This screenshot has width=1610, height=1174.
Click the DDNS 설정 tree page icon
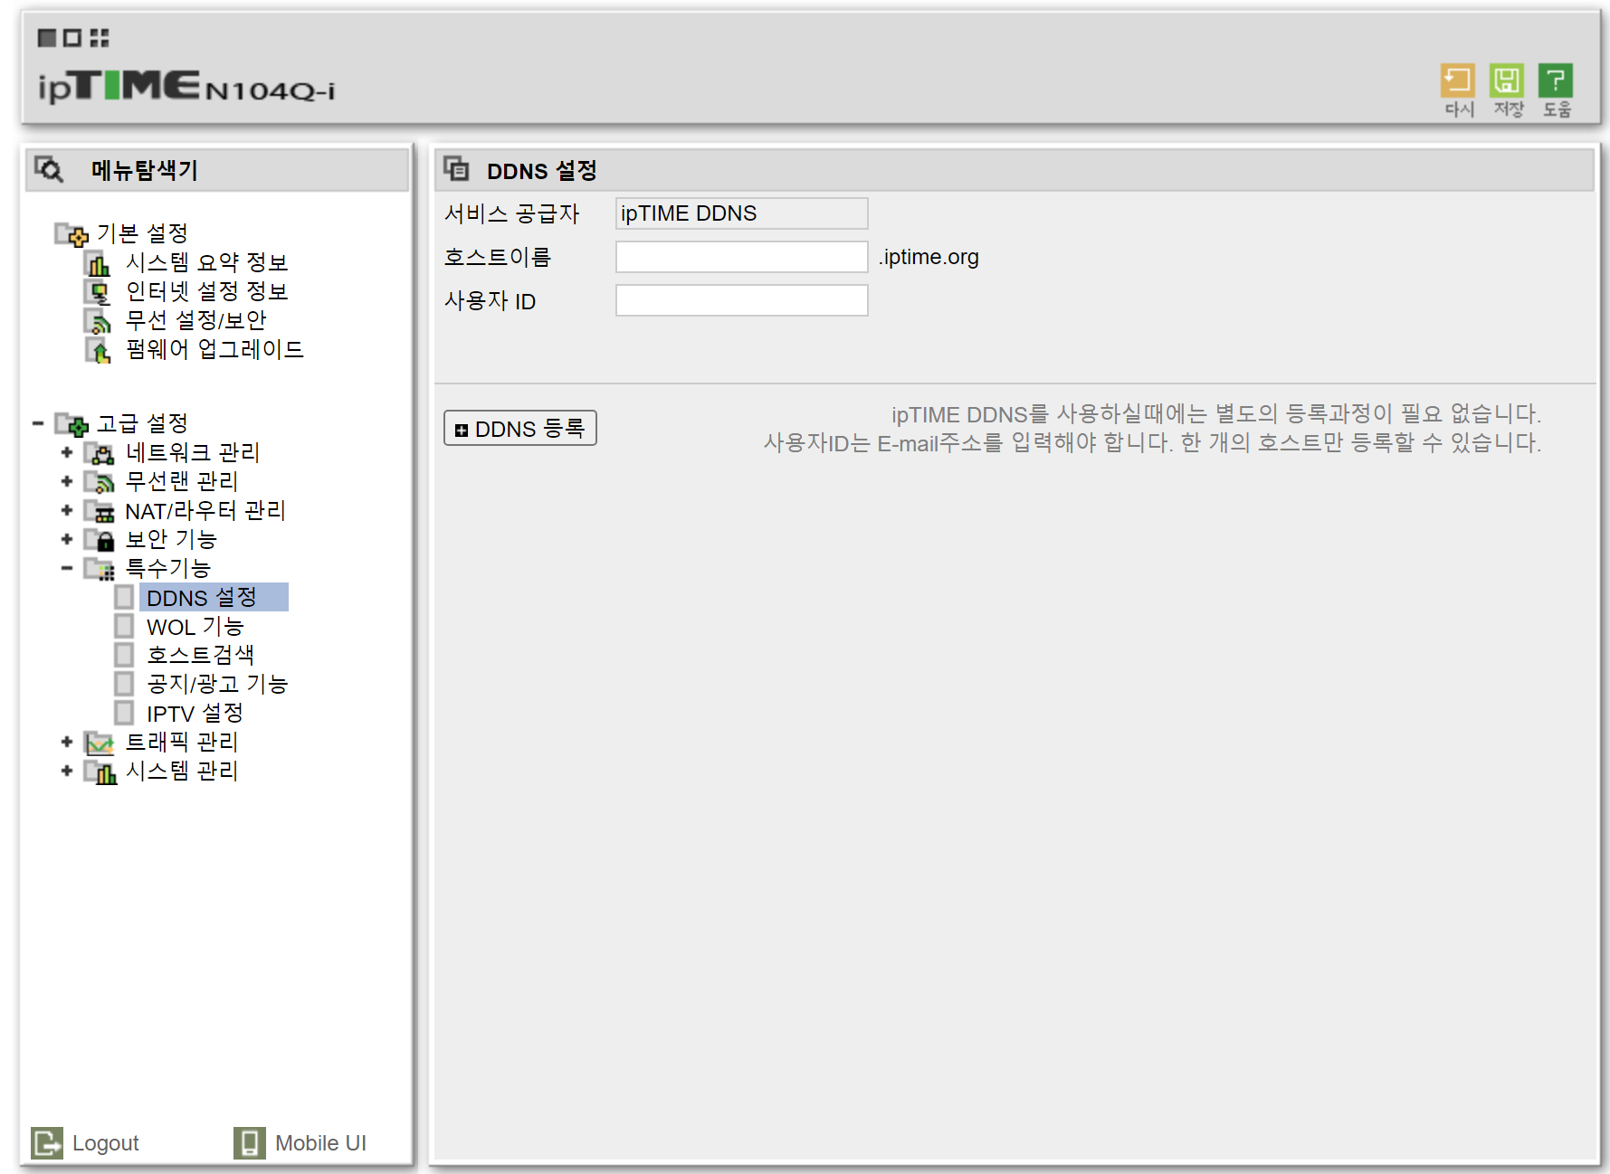(125, 597)
